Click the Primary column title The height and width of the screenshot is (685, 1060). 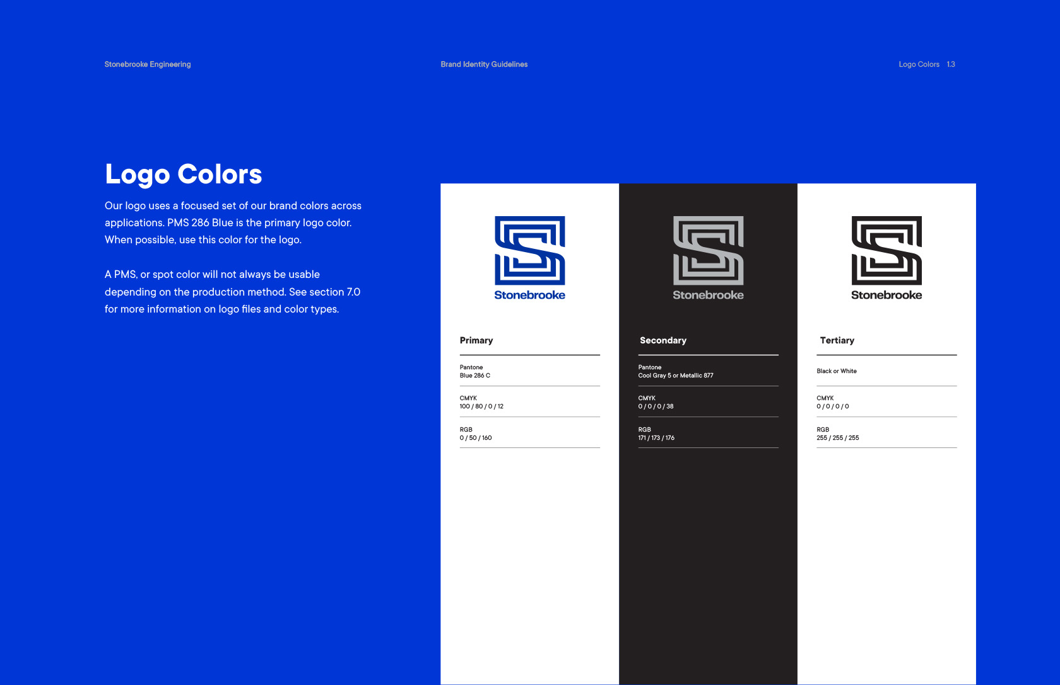(x=476, y=340)
